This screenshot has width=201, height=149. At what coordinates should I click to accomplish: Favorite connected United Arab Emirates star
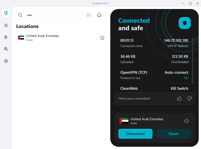tap(186, 121)
